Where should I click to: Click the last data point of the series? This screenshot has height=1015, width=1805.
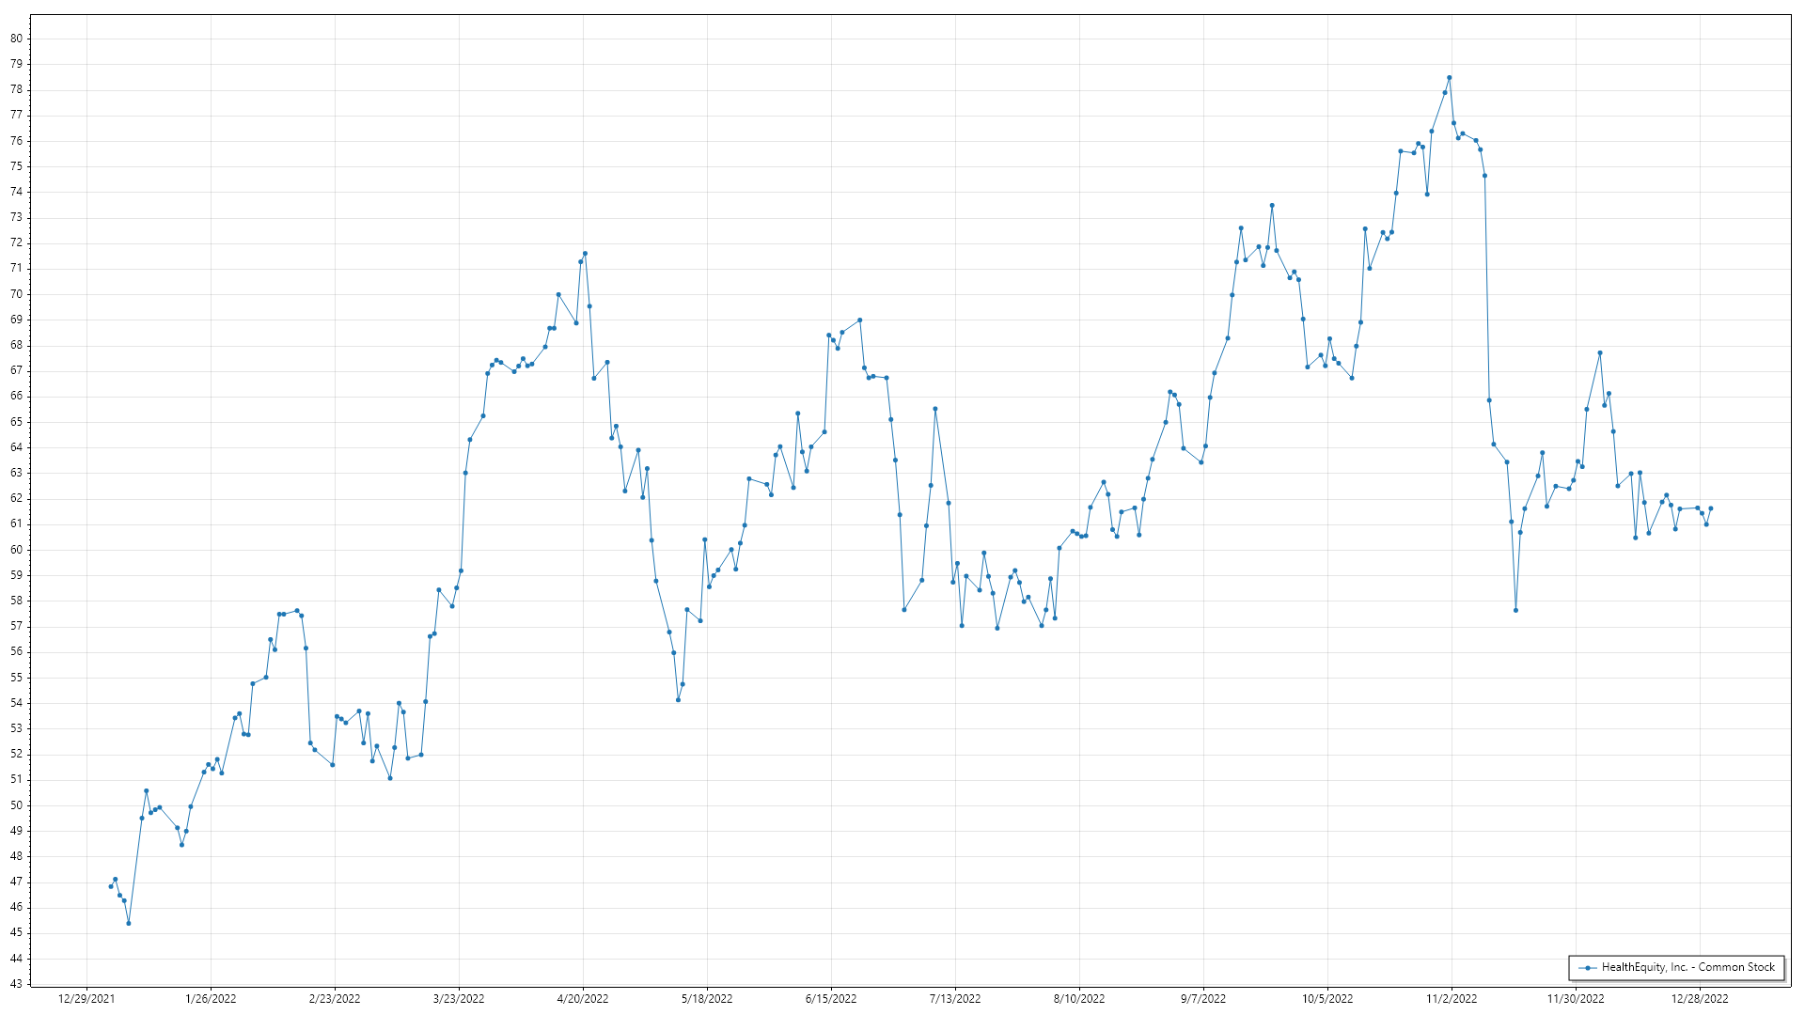tap(1710, 508)
